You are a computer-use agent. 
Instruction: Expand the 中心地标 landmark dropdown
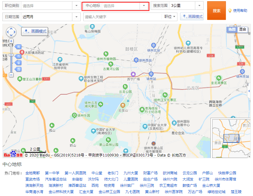[144, 6]
